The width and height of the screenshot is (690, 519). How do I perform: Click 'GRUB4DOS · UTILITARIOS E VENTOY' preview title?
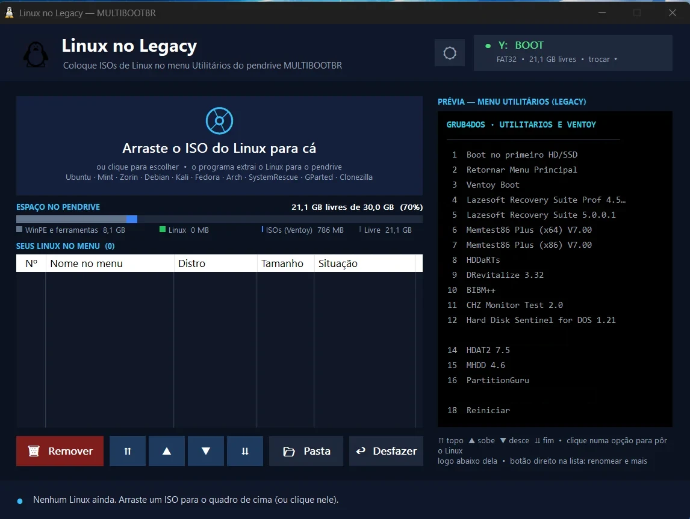(521, 124)
